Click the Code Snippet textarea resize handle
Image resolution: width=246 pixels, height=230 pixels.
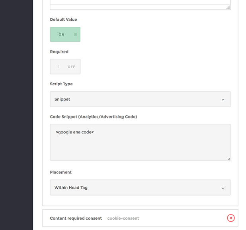(x=229, y=159)
